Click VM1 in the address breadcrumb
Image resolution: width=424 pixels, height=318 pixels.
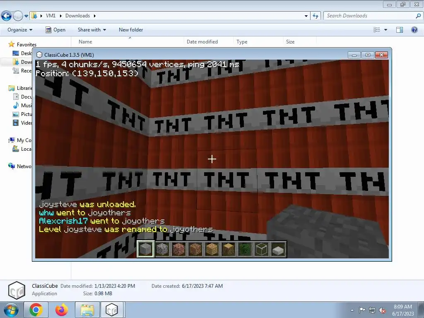(51, 16)
